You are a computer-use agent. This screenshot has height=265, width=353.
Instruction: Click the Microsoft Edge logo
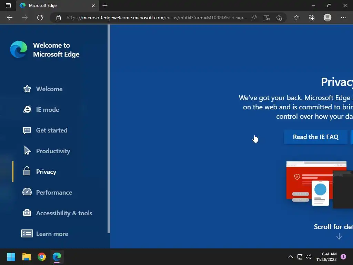point(19,49)
